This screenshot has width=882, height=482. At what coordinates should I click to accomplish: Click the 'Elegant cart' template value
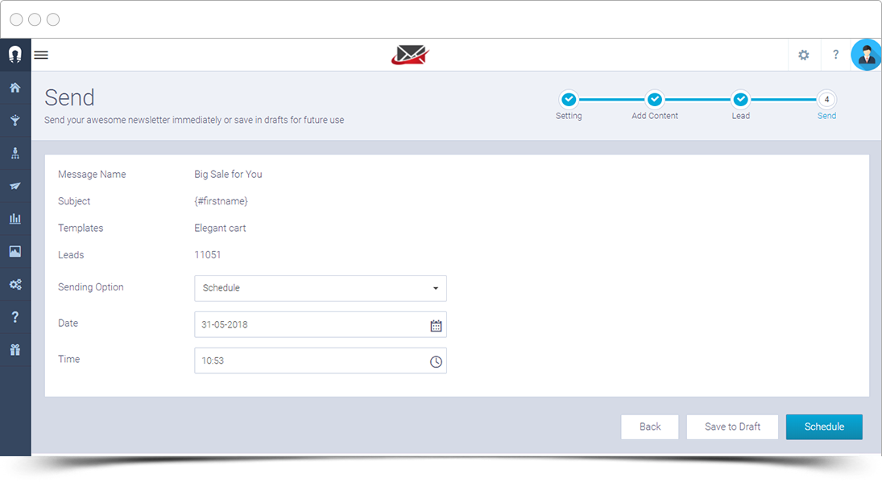click(220, 228)
